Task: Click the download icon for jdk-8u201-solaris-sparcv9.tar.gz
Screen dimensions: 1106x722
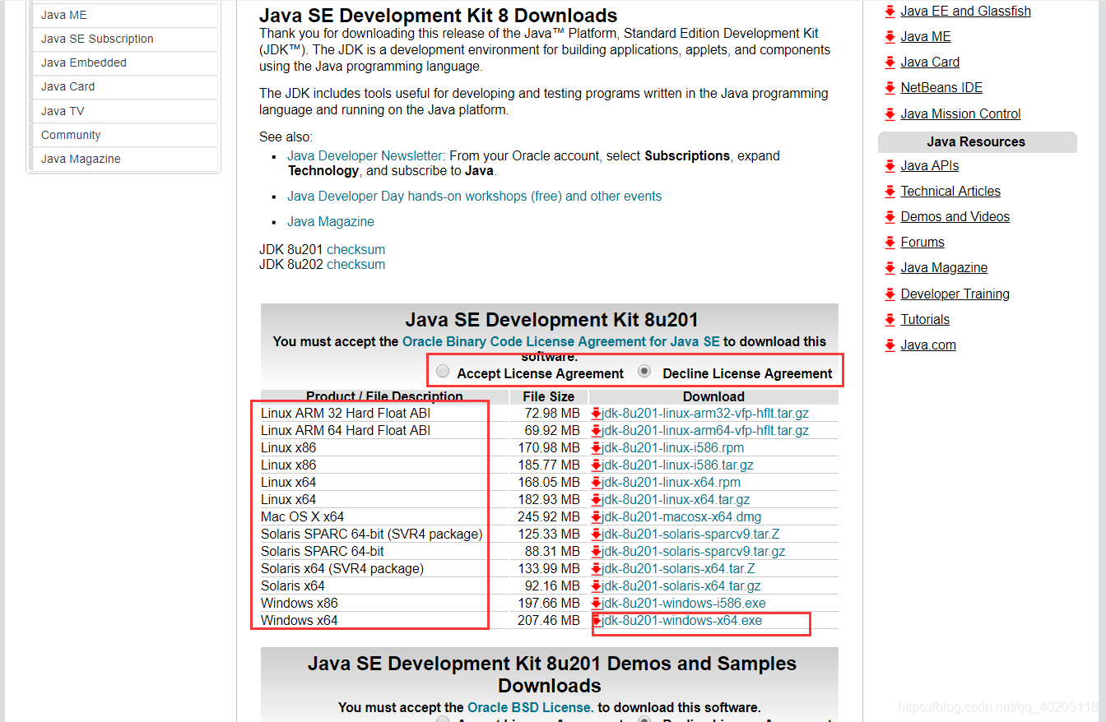Action: 597,552
